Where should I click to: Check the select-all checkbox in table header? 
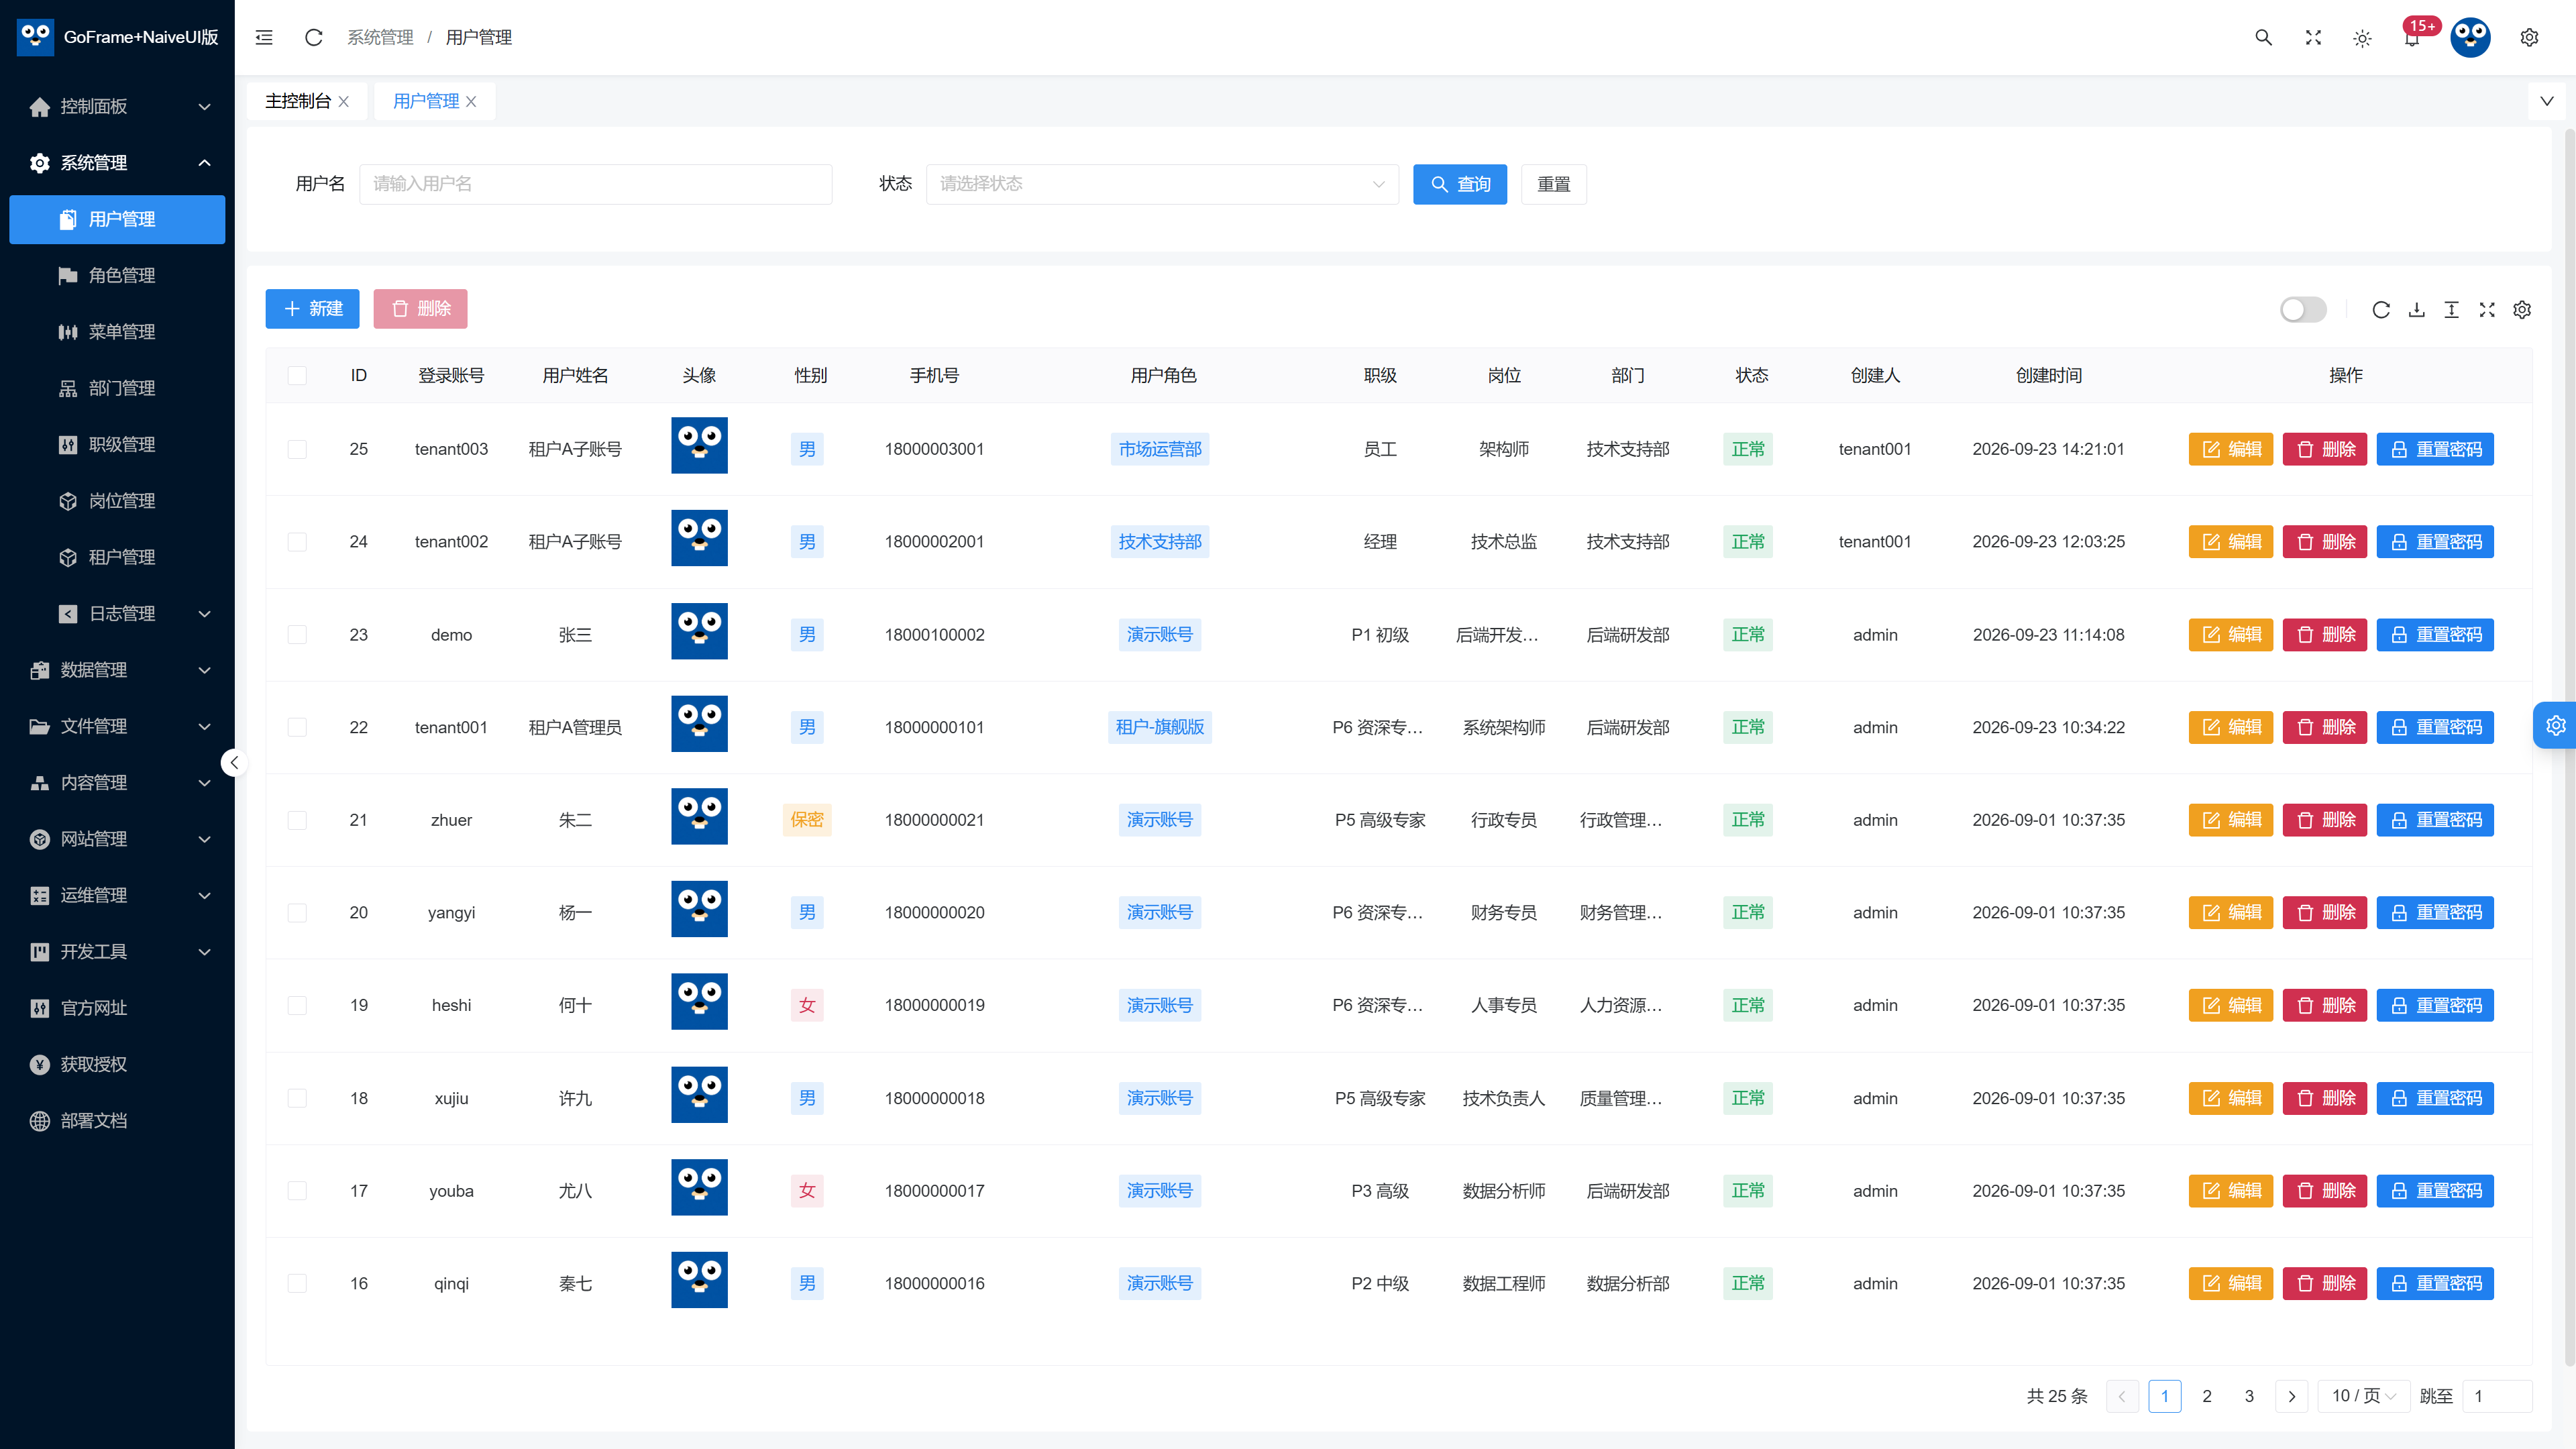pyautogui.click(x=297, y=375)
